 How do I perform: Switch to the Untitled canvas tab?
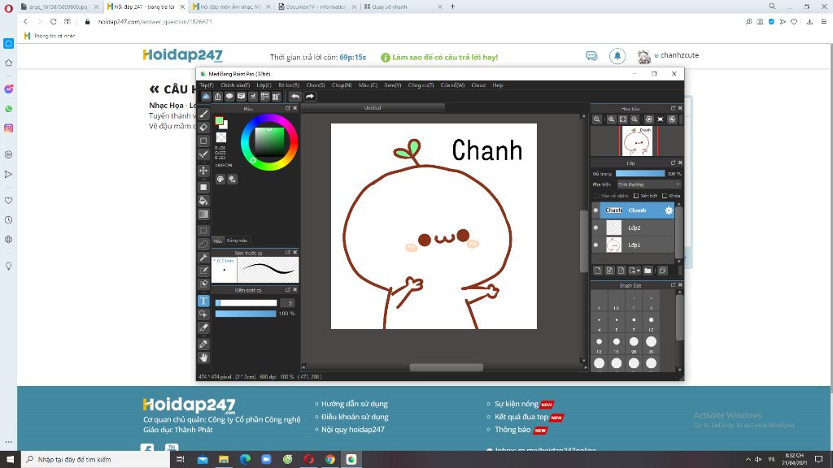pos(373,108)
